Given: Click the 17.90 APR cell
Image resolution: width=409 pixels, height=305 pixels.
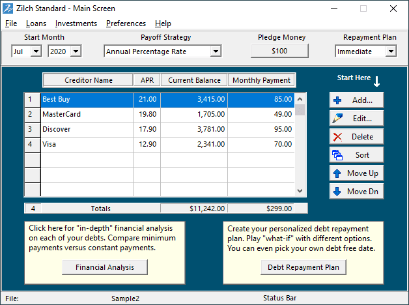Looking at the screenshot, I should click(147, 129).
